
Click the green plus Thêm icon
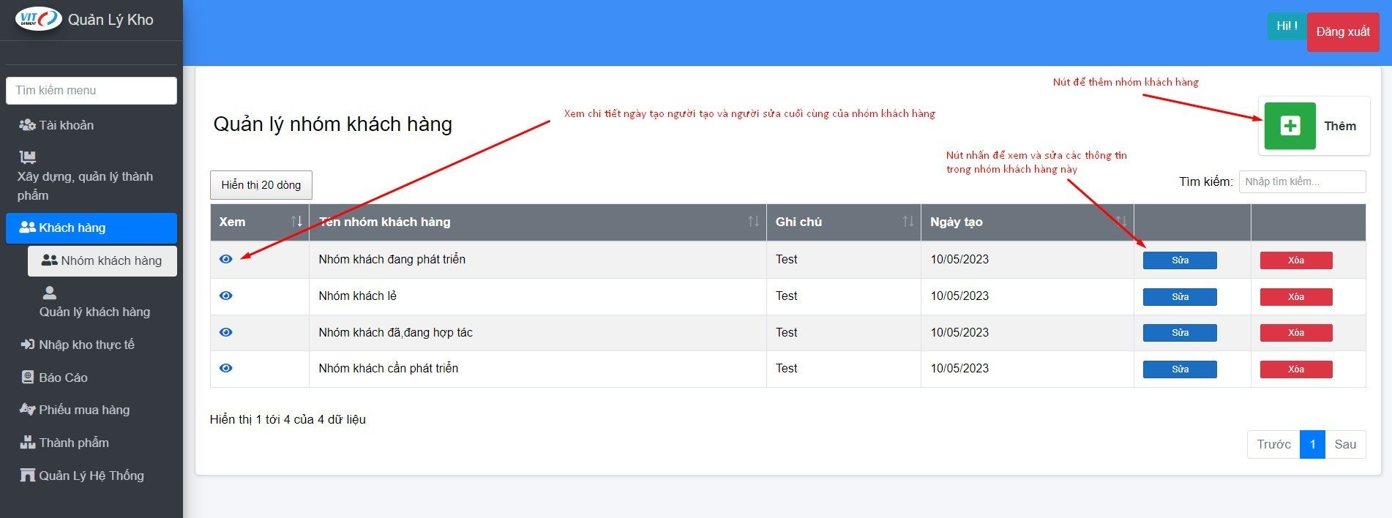(x=1290, y=126)
